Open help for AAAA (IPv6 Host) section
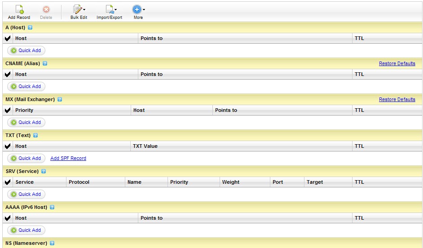 click(x=52, y=207)
